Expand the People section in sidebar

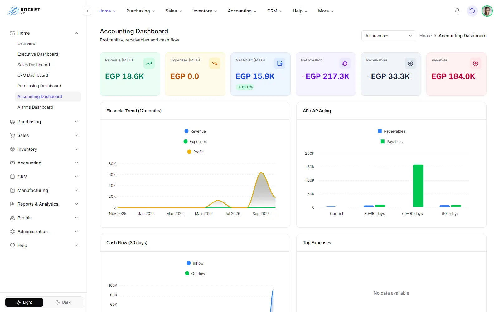pyautogui.click(x=44, y=218)
